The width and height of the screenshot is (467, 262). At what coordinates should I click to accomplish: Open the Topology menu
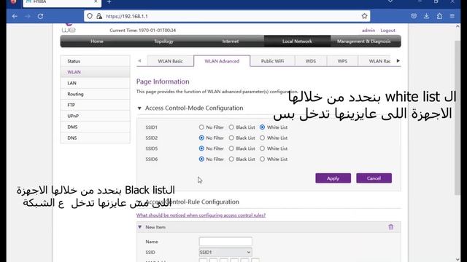tap(163, 41)
